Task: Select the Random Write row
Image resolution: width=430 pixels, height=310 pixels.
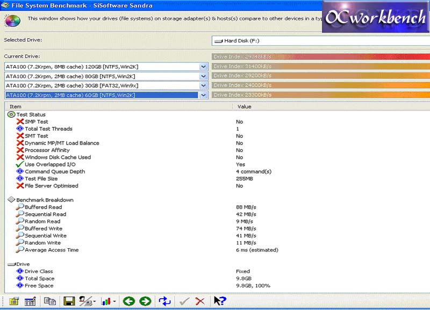Action: click(217, 243)
